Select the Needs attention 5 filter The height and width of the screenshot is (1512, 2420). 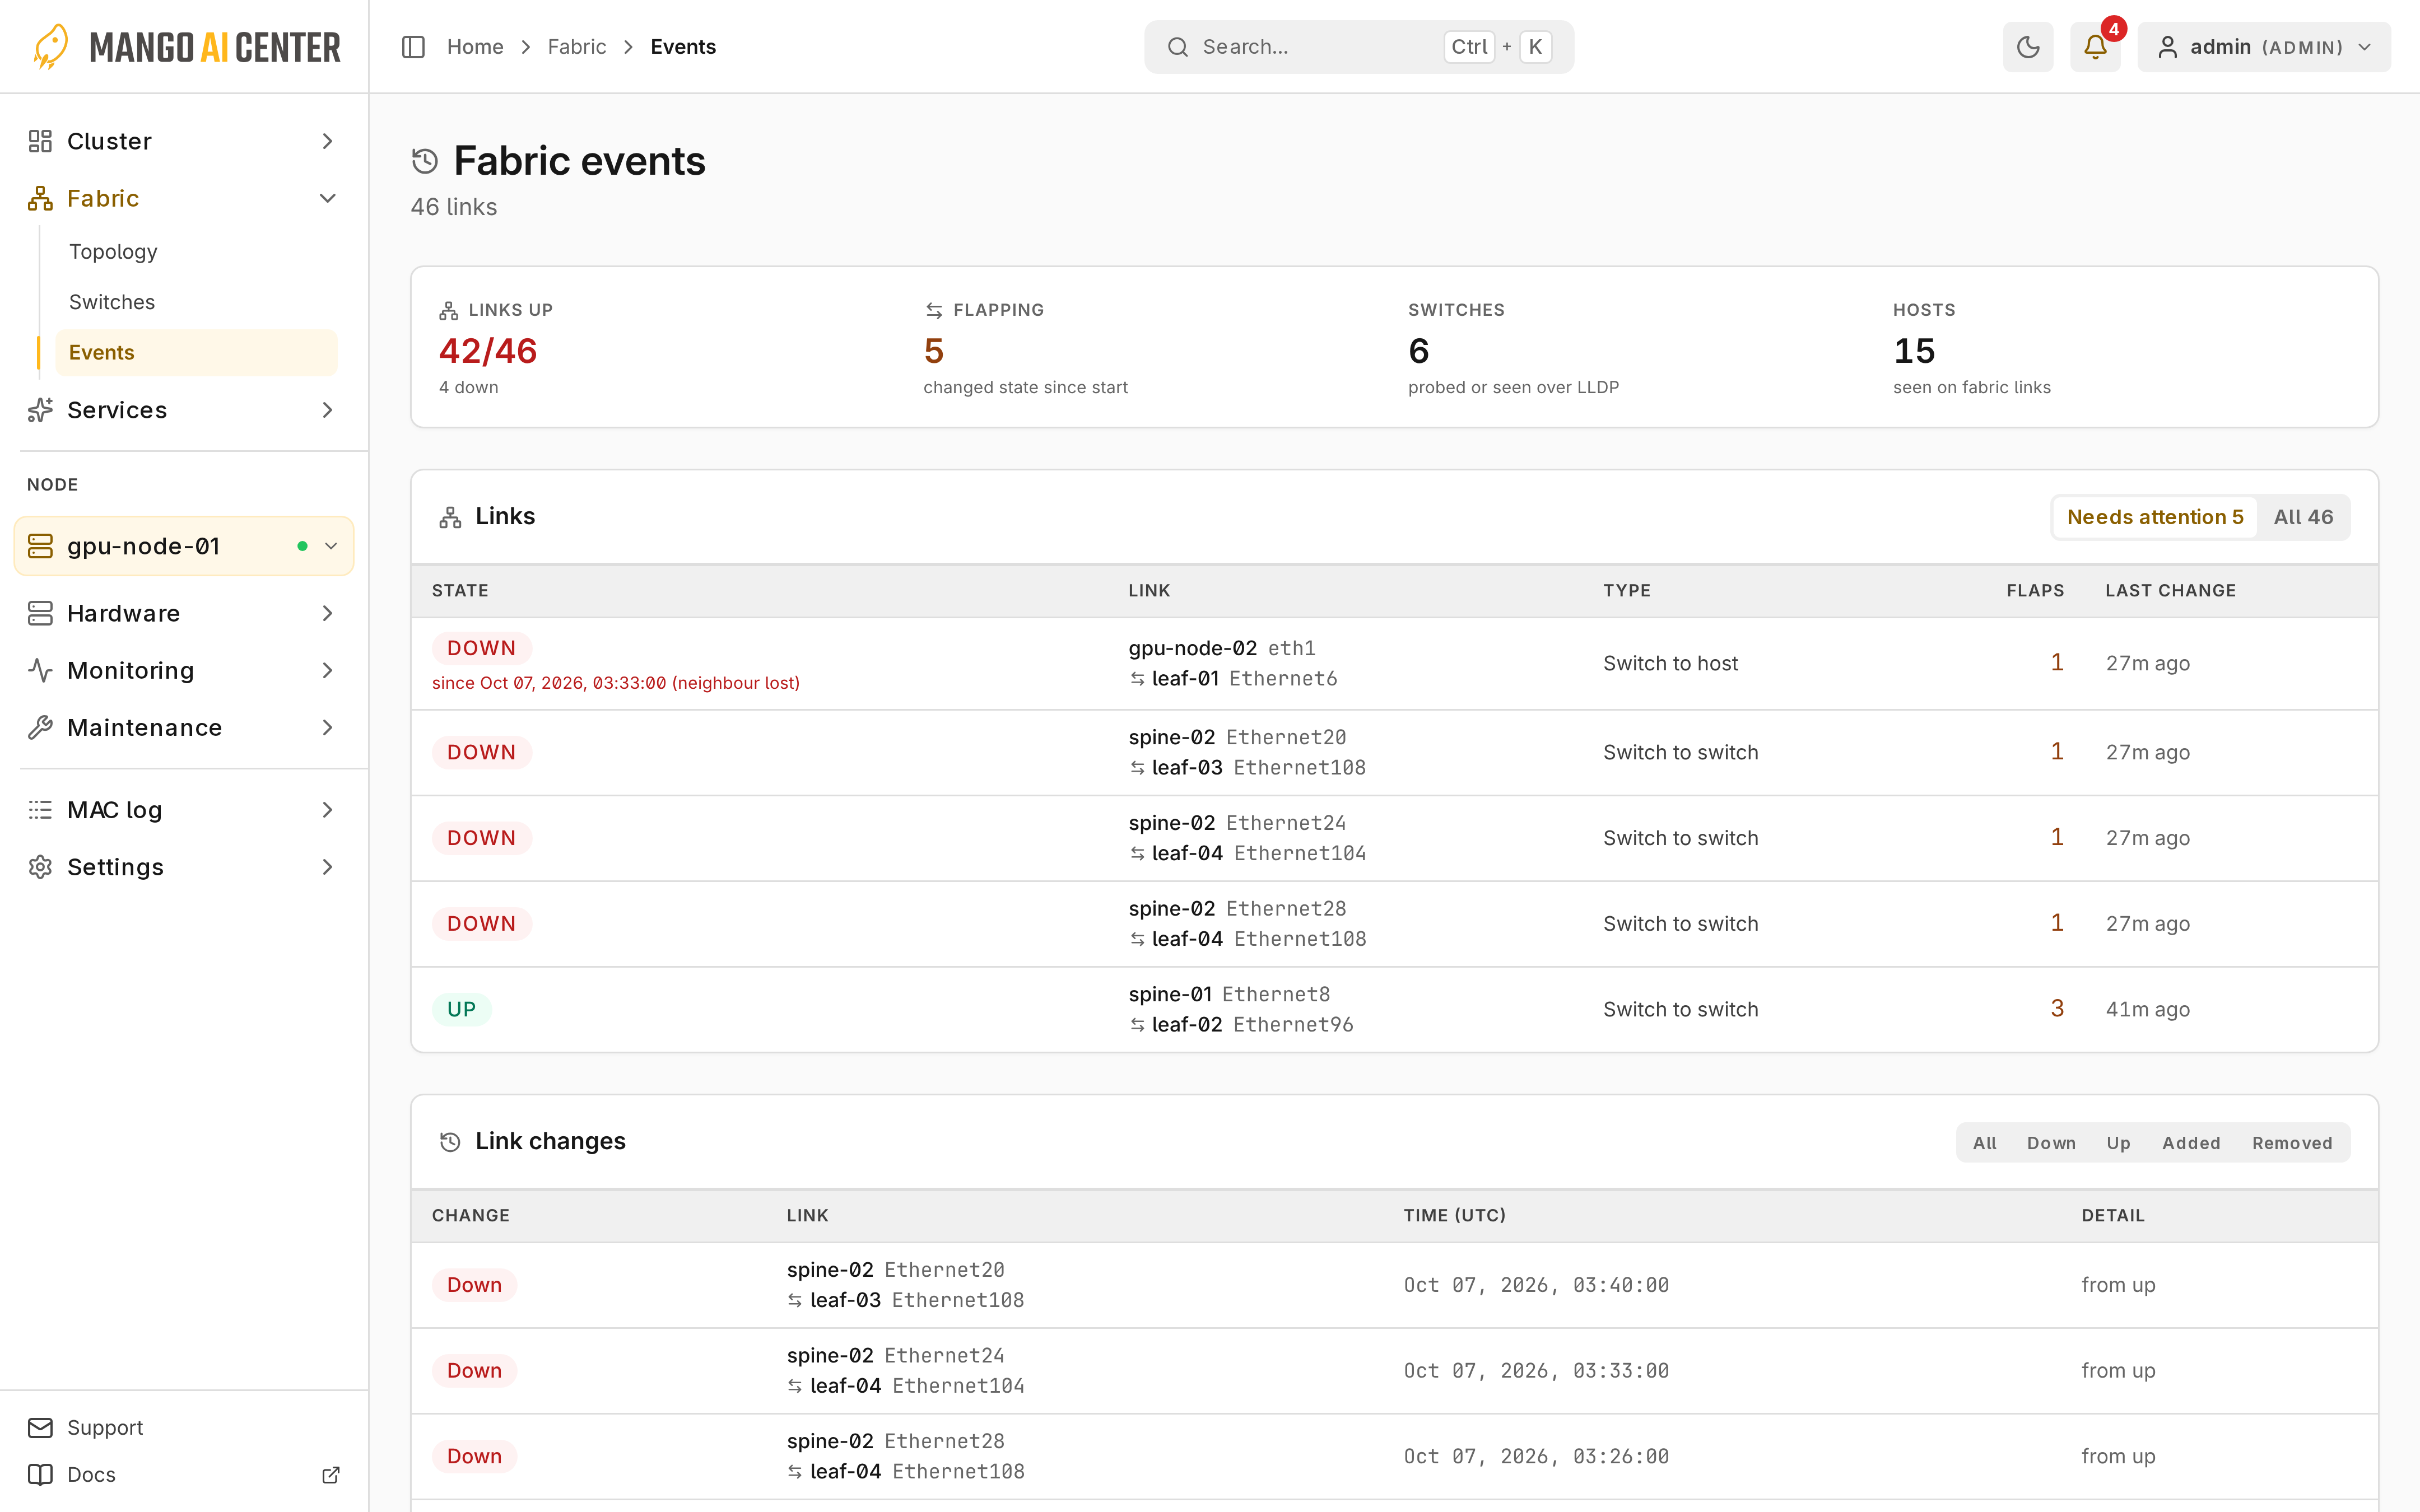pos(2155,517)
